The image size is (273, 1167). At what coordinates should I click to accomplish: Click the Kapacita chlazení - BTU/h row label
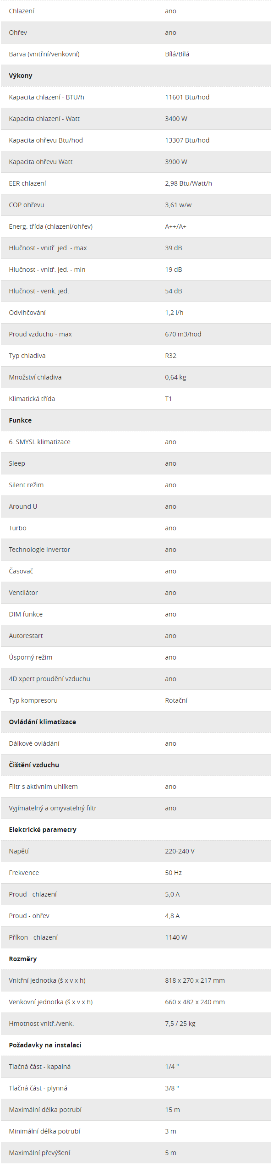tap(46, 97)
